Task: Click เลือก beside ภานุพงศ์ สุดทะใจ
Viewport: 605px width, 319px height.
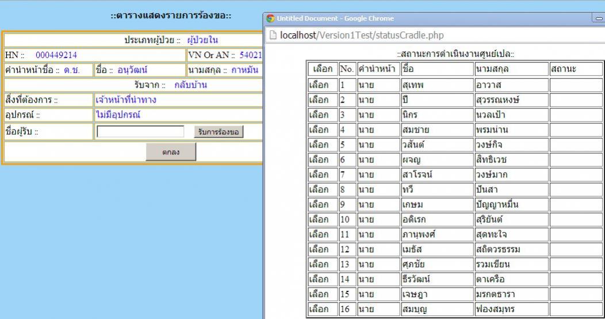Action: click(322, 234)
